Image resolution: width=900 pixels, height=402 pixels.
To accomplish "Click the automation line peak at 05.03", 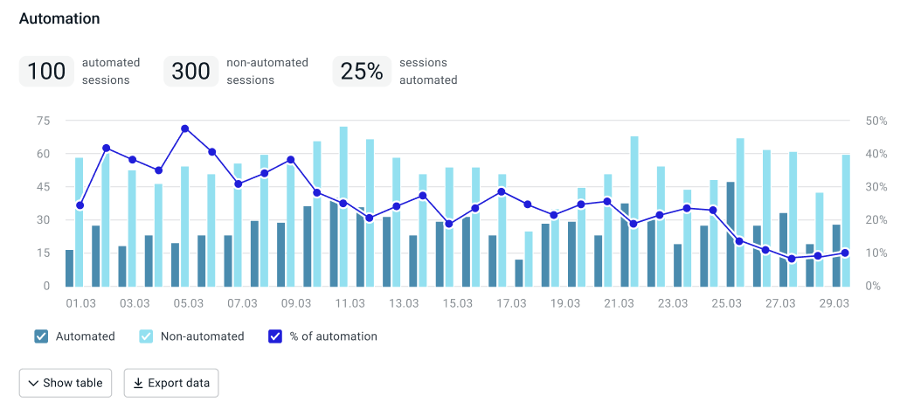I will pos(185,128).
